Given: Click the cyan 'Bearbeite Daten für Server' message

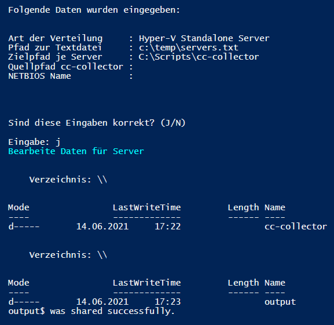Looking at the screenshot, I should coord(76,151).
